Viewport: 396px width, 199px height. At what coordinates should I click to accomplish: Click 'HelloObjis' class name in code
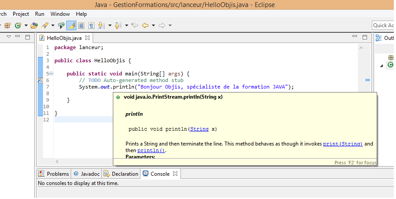pyautogui.click(x=110, y=60)
